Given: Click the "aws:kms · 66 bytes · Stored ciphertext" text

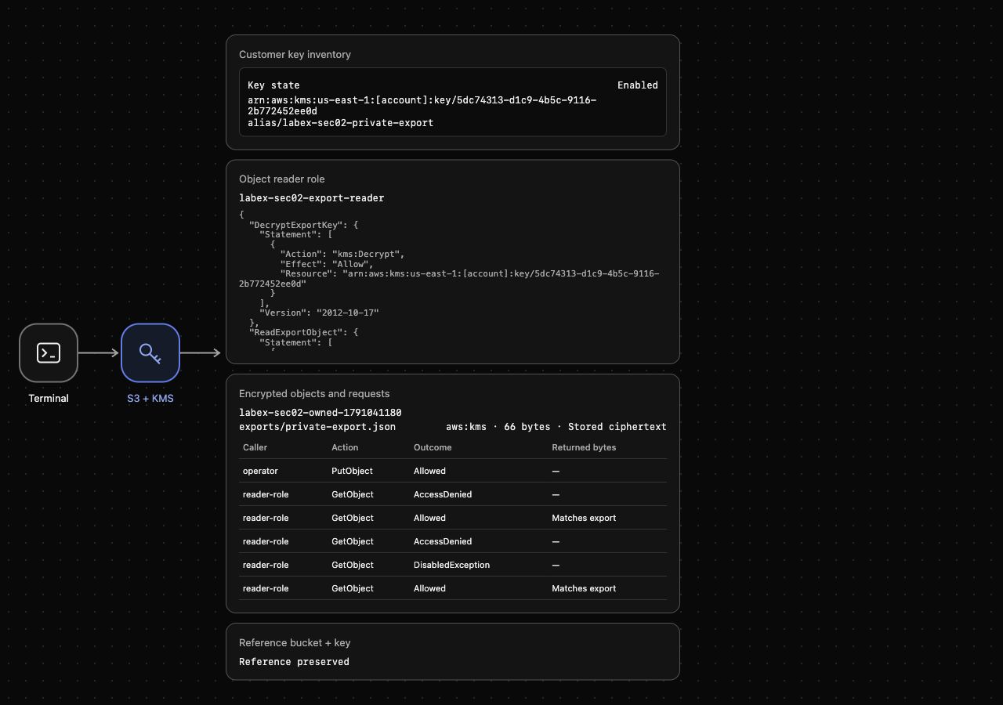Looking at the screenshot, I should pos(556,427).
